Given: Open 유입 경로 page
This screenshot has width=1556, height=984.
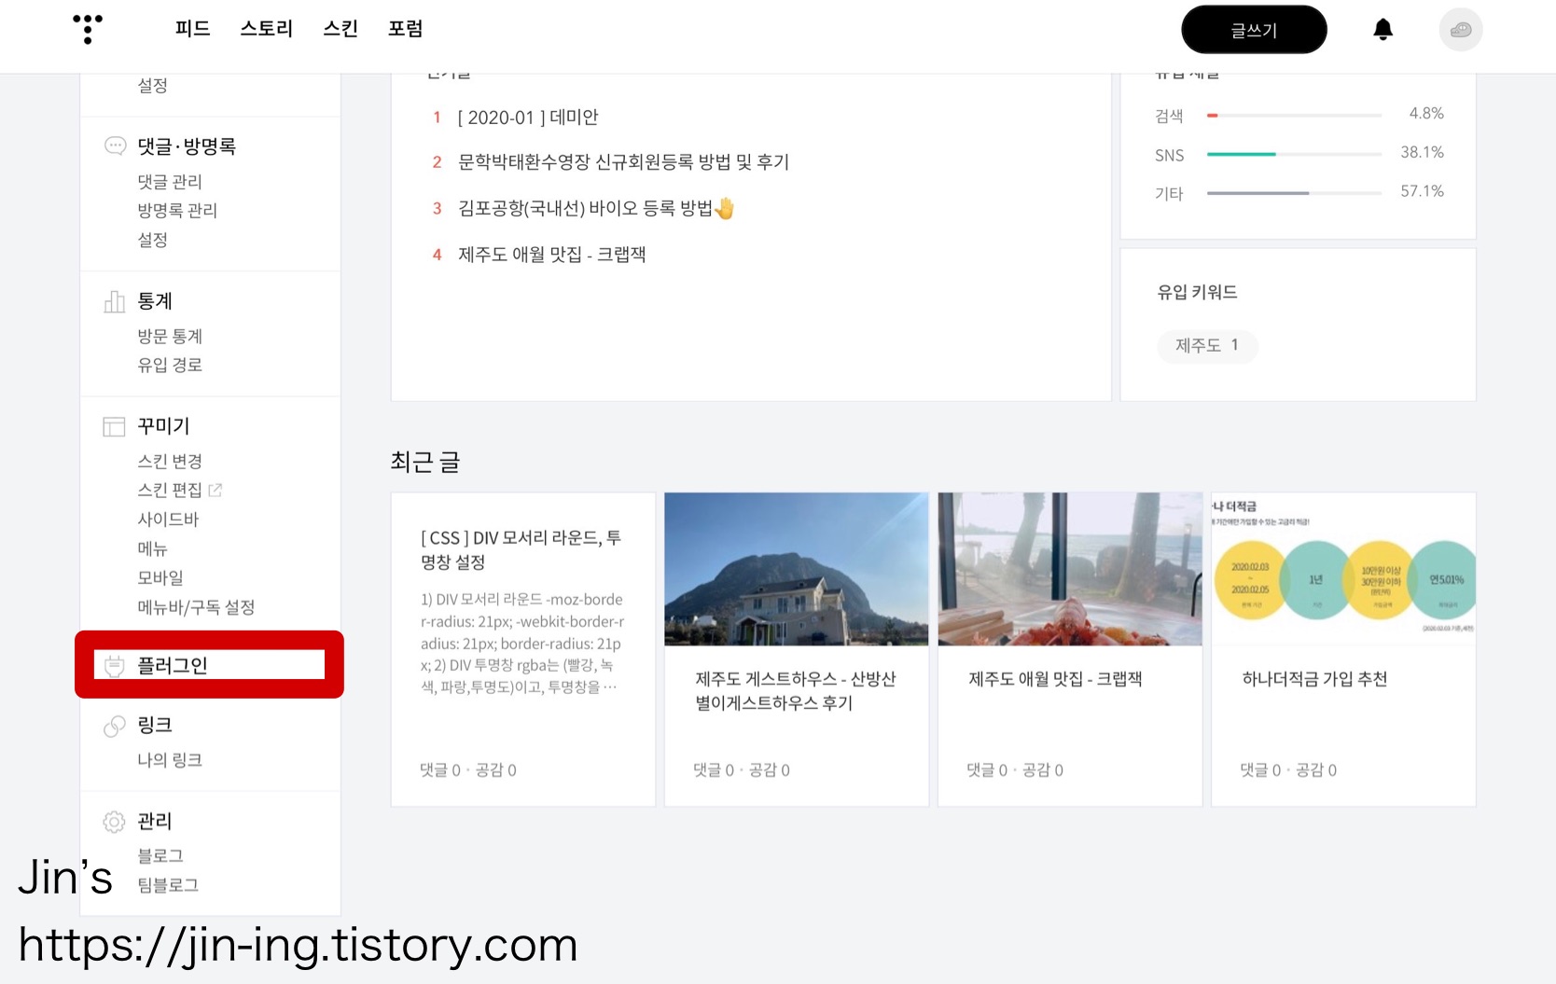Looking at the screenshot, I should coord(170,365).
